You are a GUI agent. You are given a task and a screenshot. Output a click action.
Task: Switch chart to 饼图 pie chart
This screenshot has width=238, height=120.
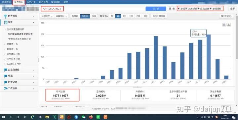(x=94, y=16)
